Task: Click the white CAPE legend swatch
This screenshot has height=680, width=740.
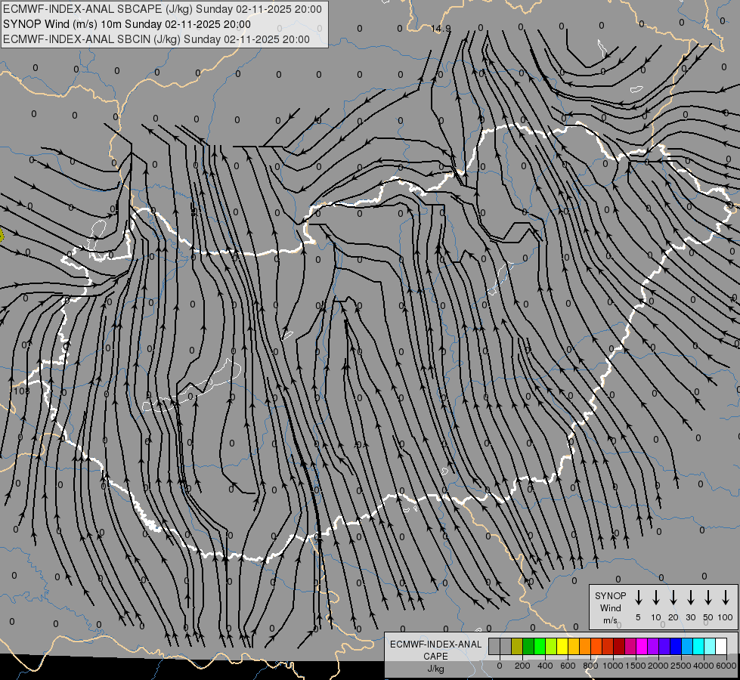Action: 722,646
